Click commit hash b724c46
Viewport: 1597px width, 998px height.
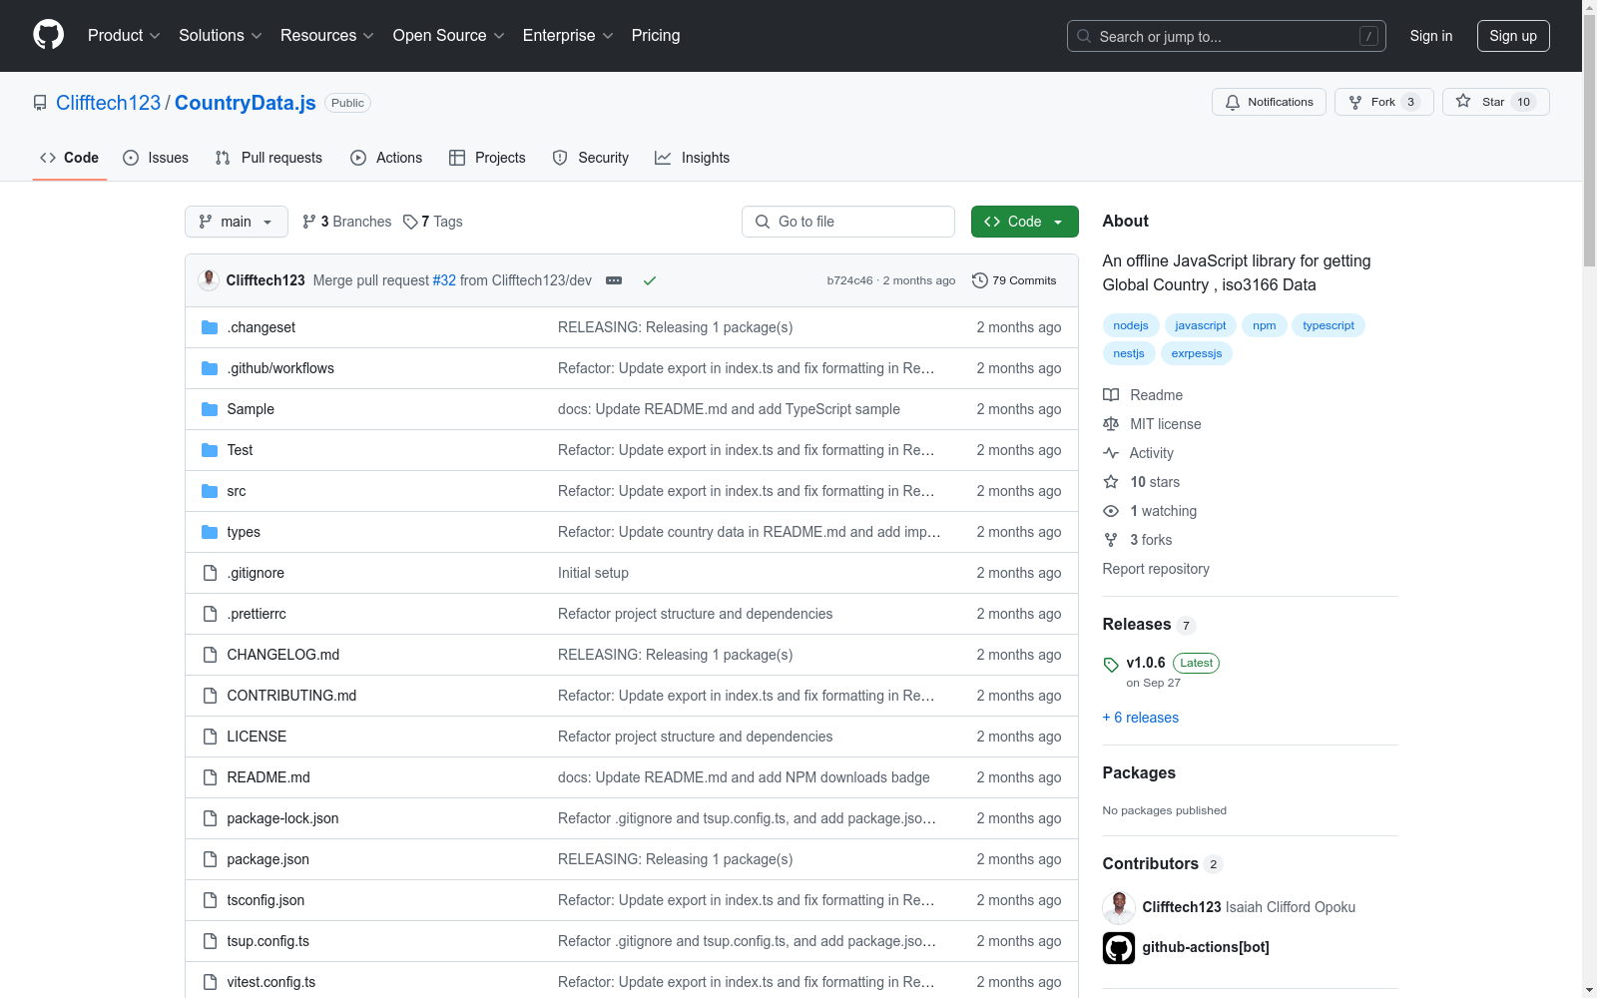[849, 280]
